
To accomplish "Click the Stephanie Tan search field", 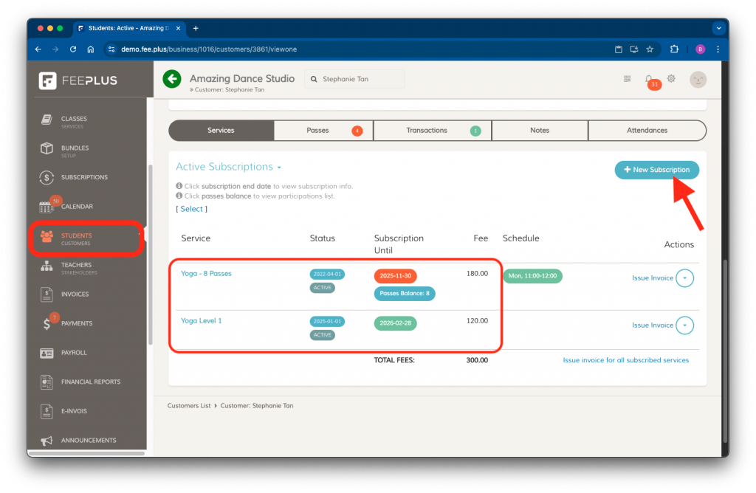I will [354, 79].
